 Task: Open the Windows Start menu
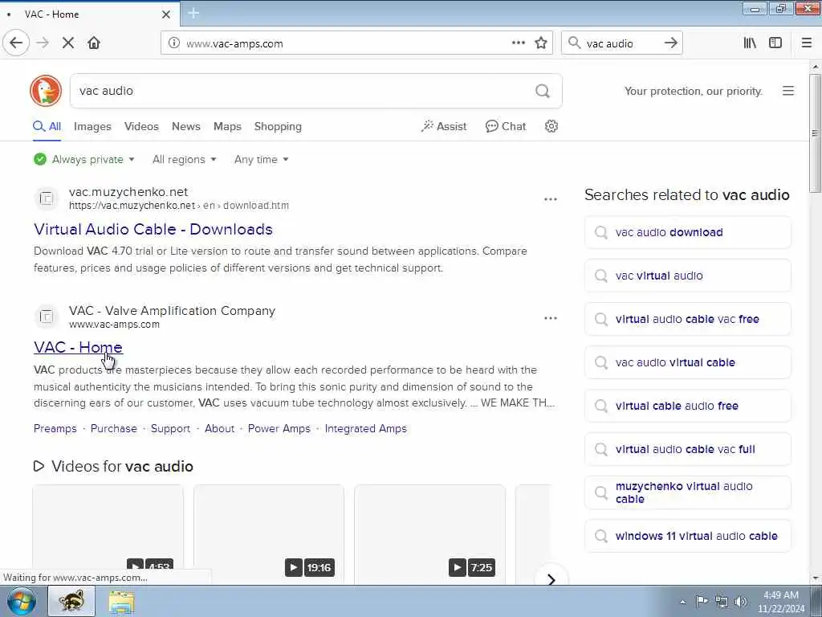click(x=22, y=601)
